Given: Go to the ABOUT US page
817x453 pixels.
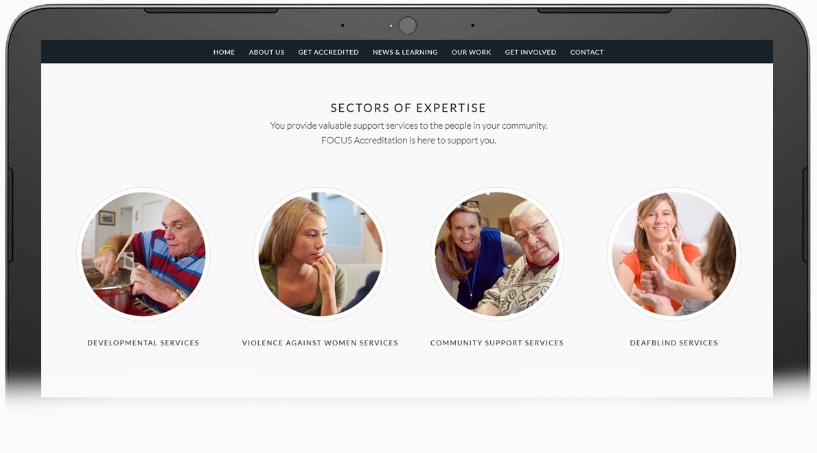Looking at the screenshot, I should pyautogui.click(x=266, y=53).
